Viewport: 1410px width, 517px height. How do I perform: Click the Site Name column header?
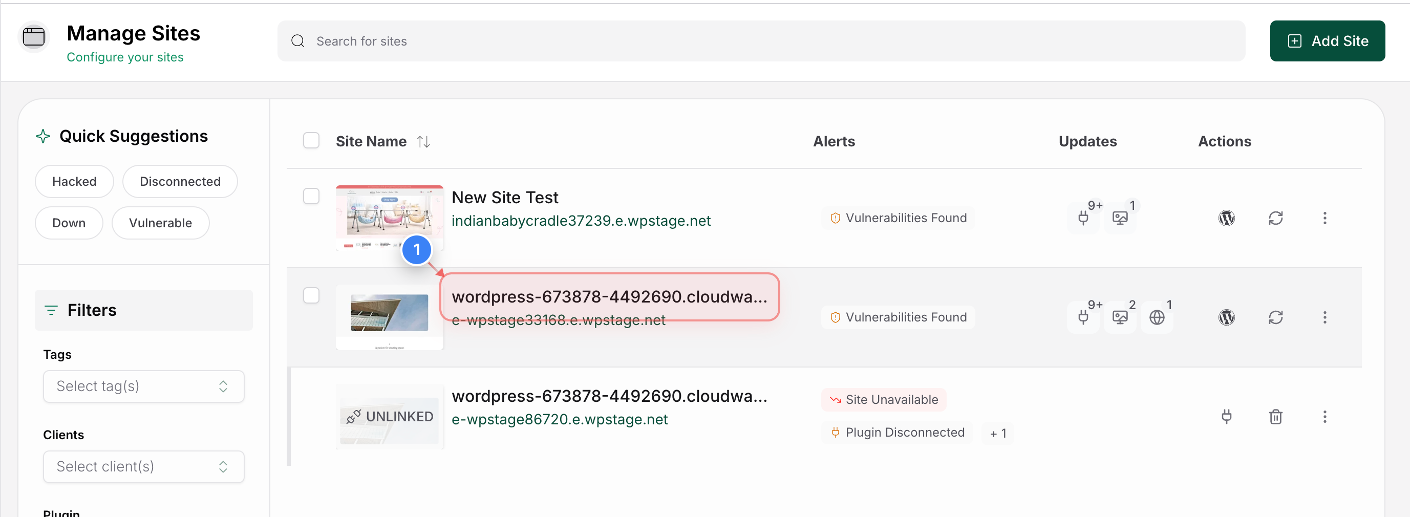coord(371,142)
